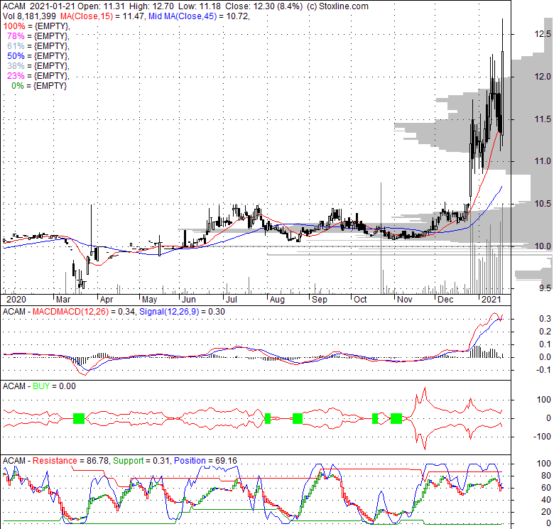Click the Sep month axis label
This screenshot has height=529, width=554.
[x=320, y=300]
